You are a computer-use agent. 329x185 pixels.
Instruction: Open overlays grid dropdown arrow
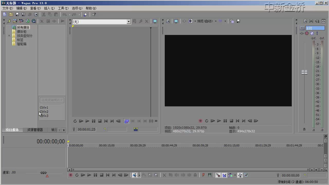tap(225, 21)
